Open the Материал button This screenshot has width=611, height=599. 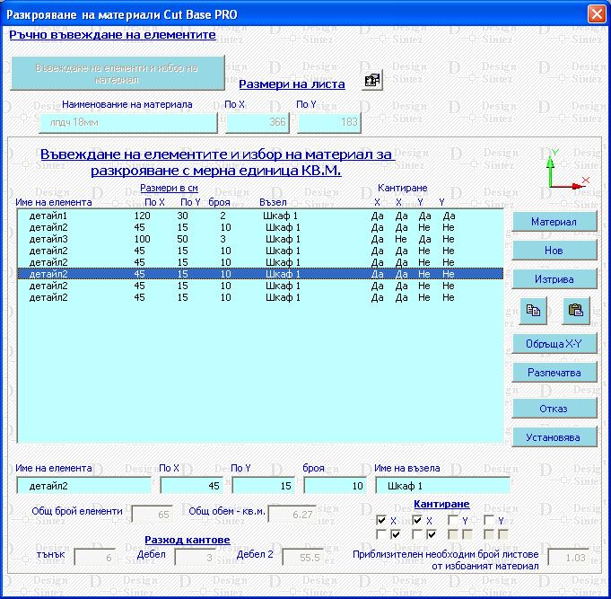[554, 222]
